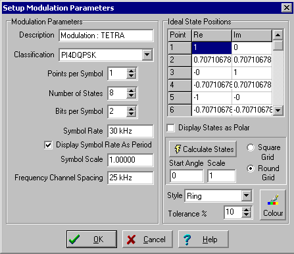Select row header for point 1
The height and width of the screenshot is (254, 294).
point(180,47)
